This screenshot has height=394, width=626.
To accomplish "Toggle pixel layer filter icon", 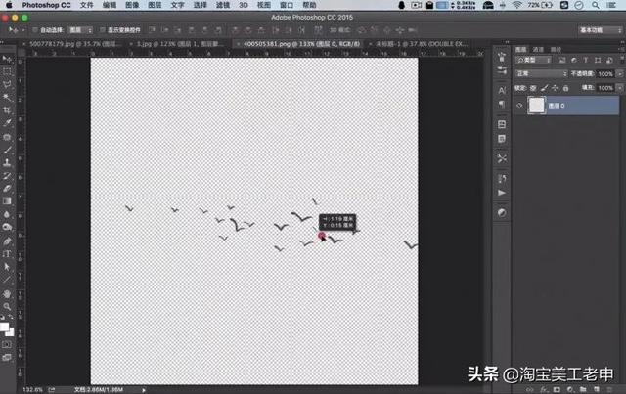I will click(561, 60).
